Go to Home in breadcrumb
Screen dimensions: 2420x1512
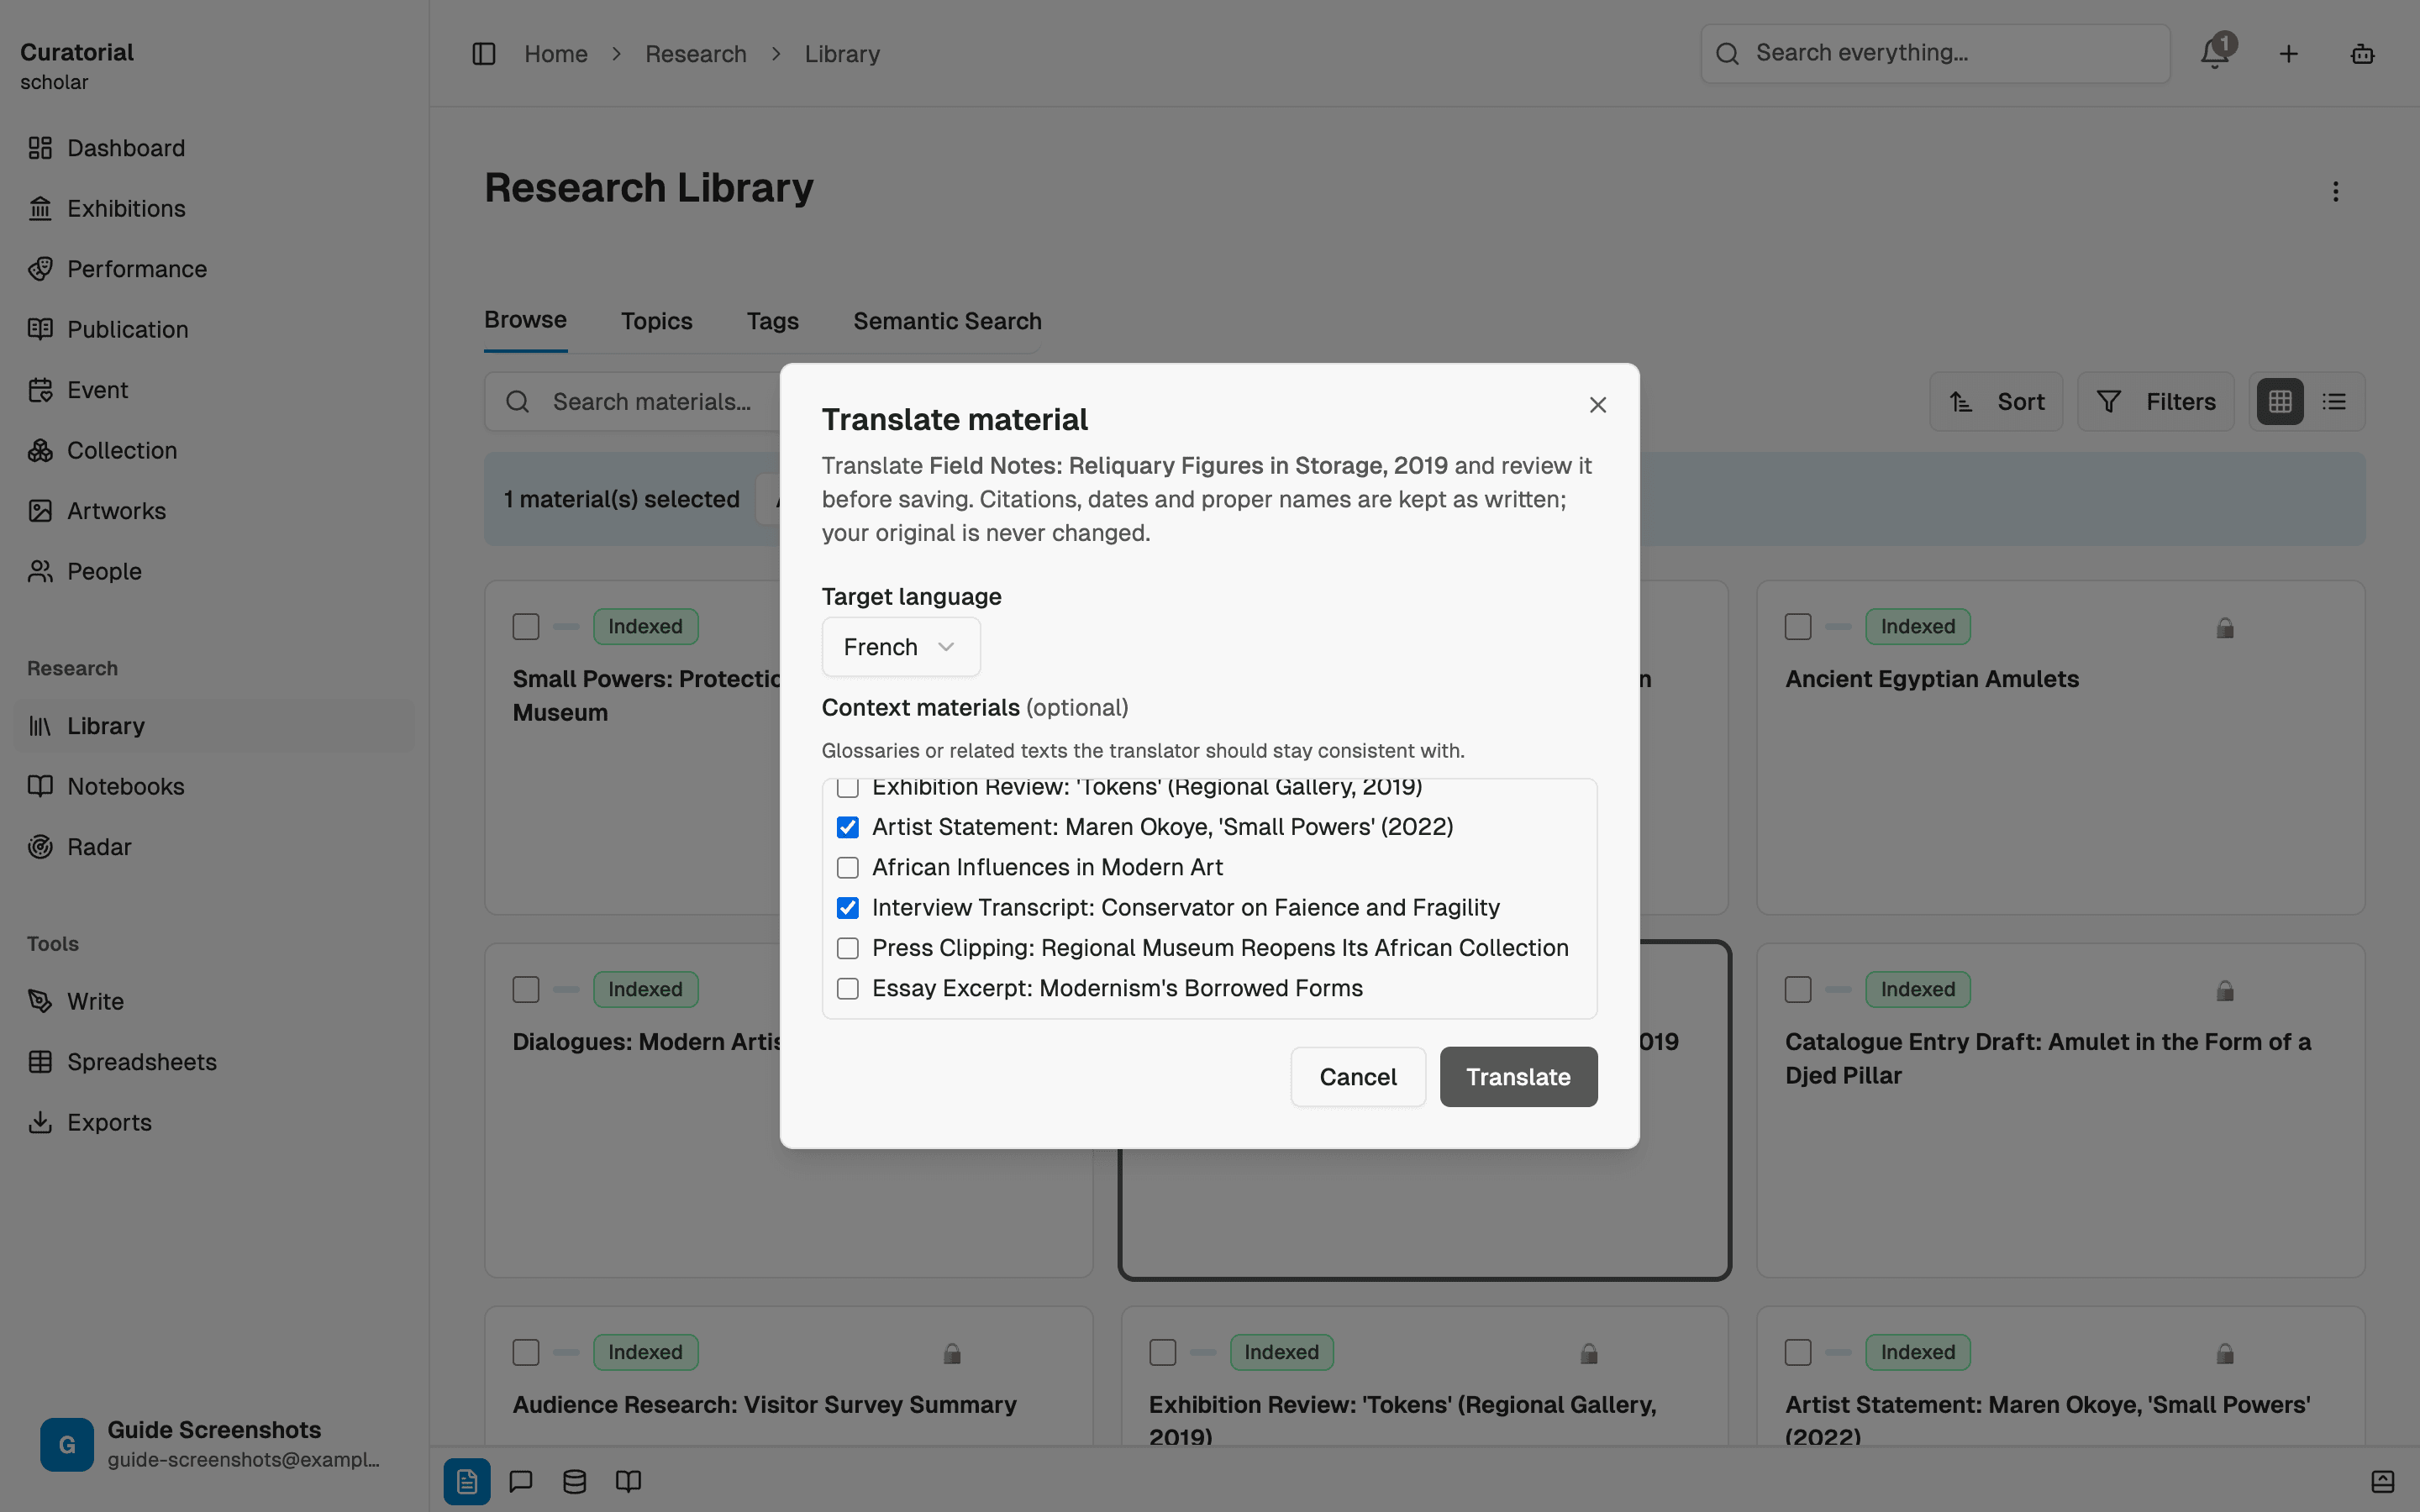coord(556,54)
